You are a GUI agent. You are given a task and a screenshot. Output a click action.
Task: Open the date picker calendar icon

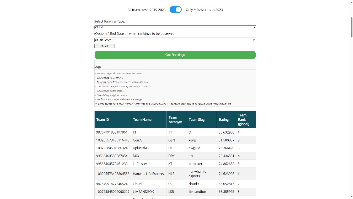254,40
